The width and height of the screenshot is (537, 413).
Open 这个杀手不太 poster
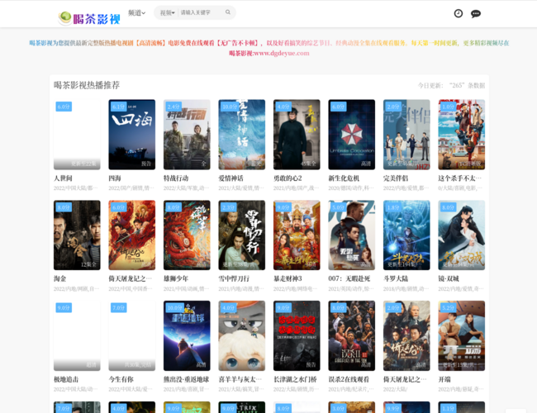(462, 135)
